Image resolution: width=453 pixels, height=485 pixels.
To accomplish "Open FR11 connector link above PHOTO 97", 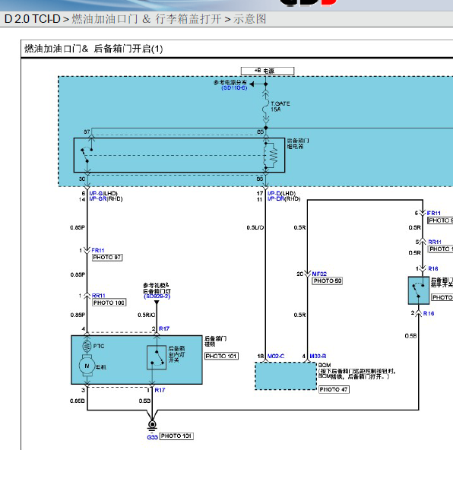I will click(98, 250).
